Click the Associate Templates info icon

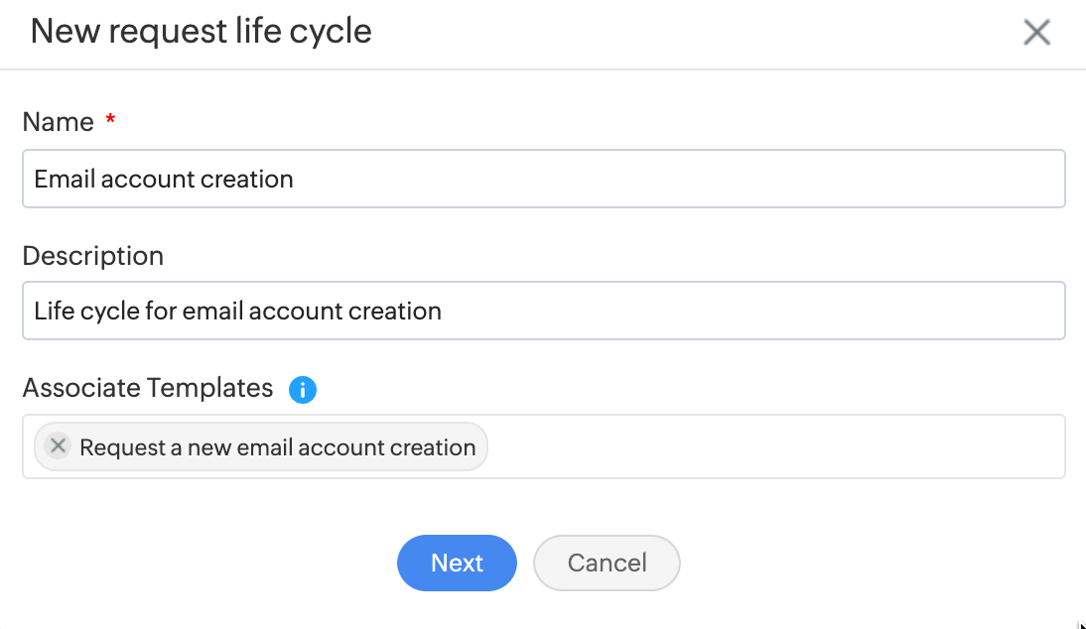303,390
